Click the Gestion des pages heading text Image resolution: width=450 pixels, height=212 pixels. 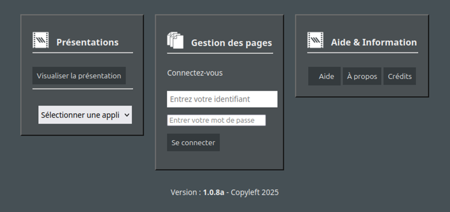[232, 43]
